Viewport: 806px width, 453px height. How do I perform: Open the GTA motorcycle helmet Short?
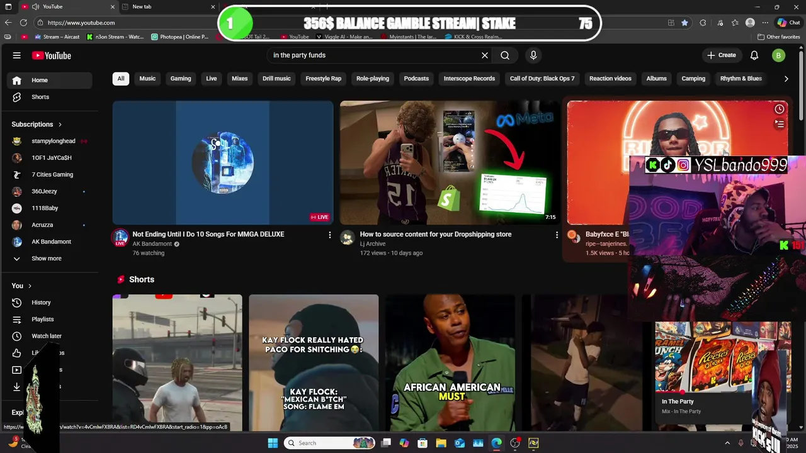pyautogui.click(x=177, y=363)
